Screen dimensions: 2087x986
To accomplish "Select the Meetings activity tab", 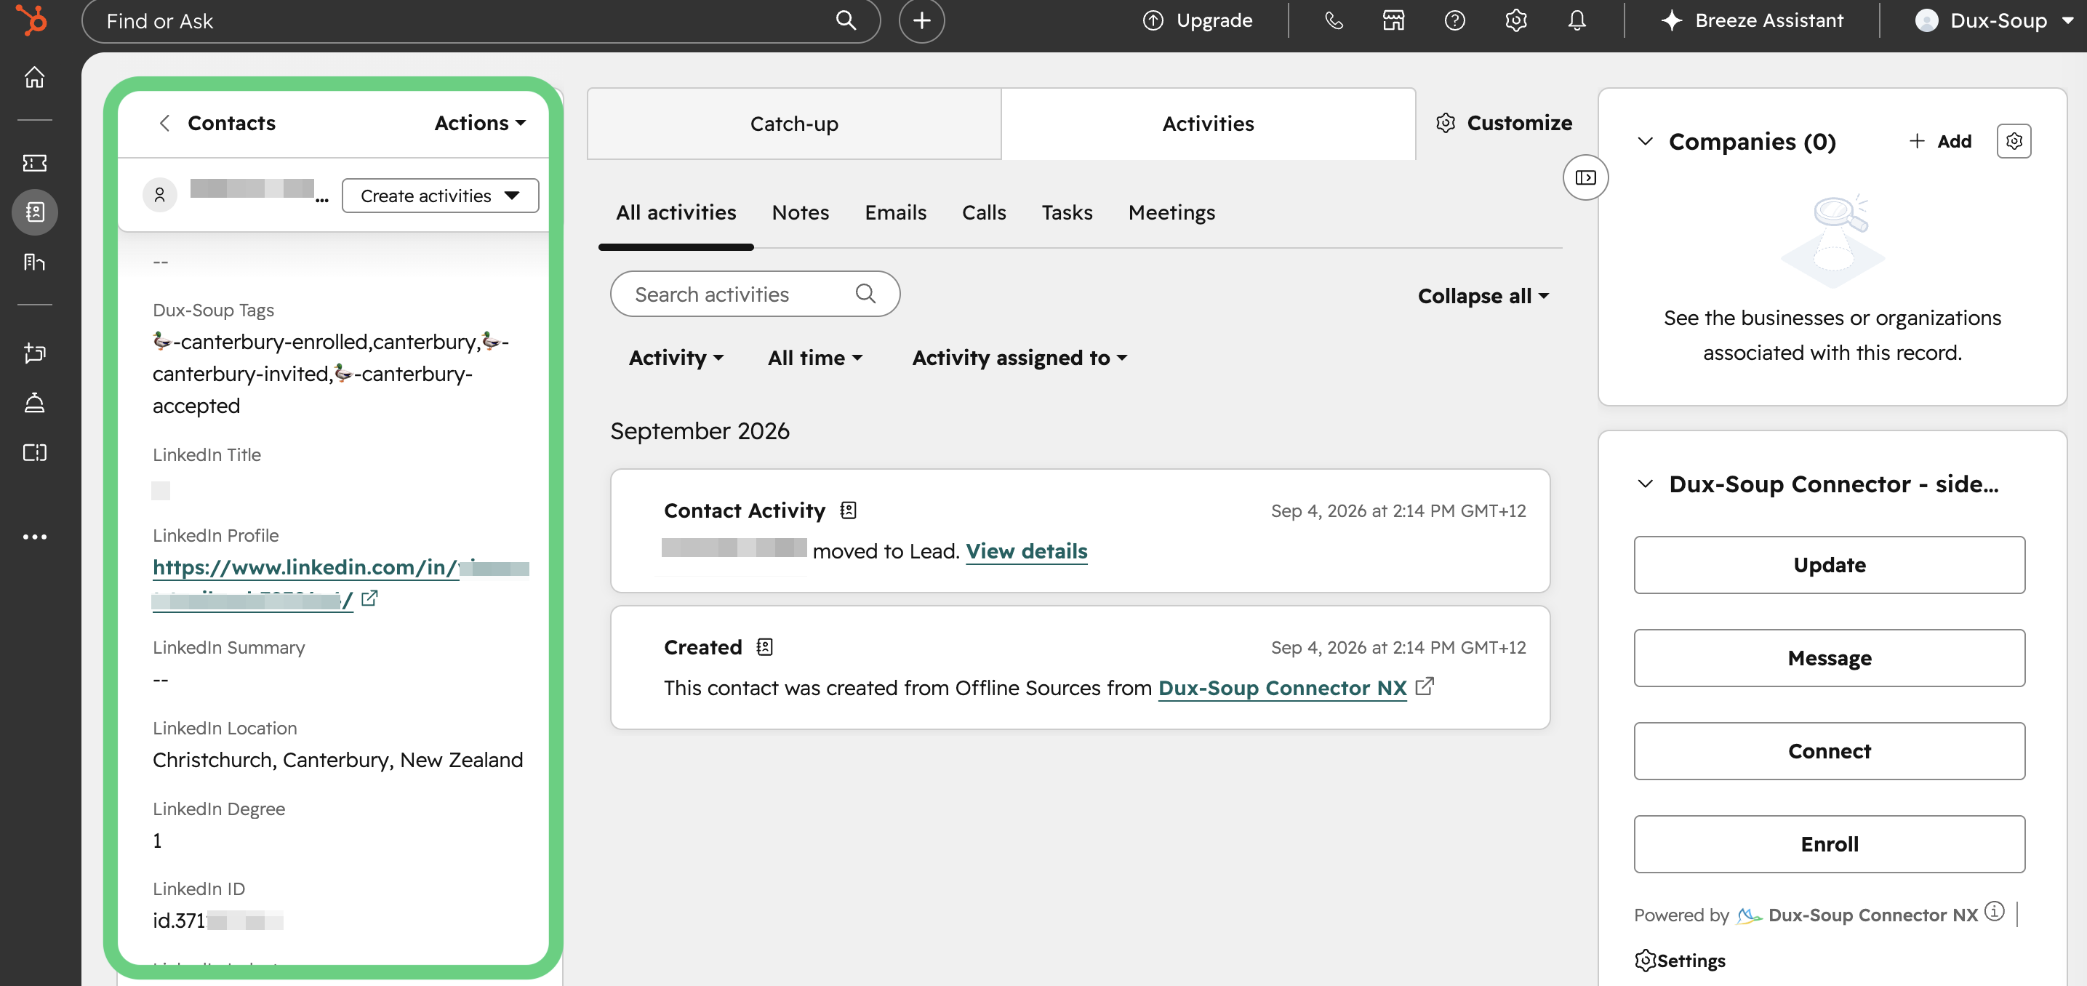I will pyautogui.click(x=1171, y=213).
